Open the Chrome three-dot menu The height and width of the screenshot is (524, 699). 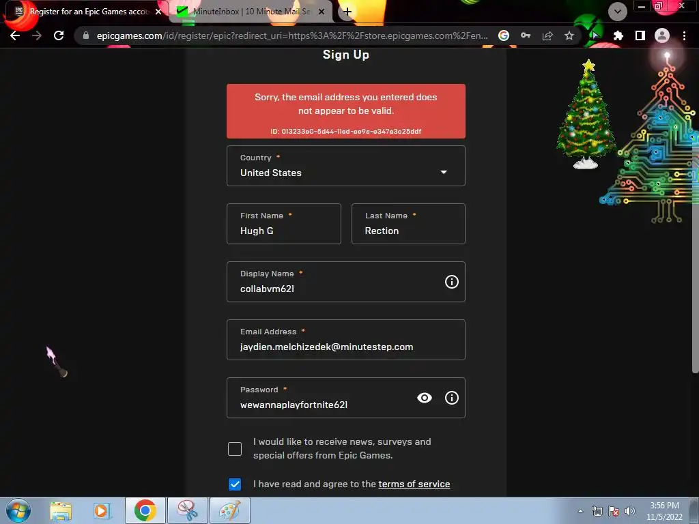(684, 35)
